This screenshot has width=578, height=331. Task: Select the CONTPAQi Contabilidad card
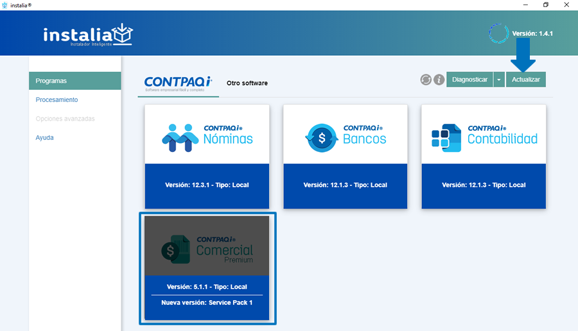484,157
